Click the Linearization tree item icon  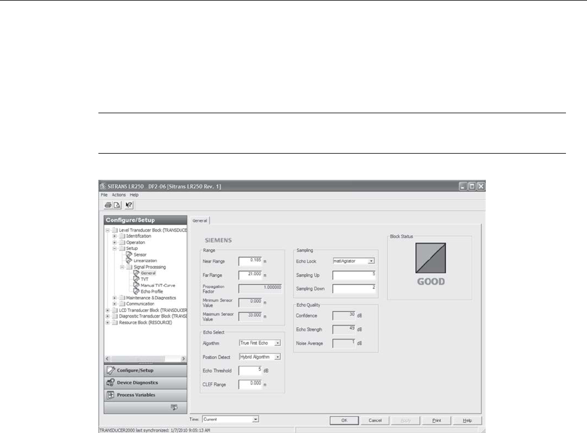[x=129, y=261]
